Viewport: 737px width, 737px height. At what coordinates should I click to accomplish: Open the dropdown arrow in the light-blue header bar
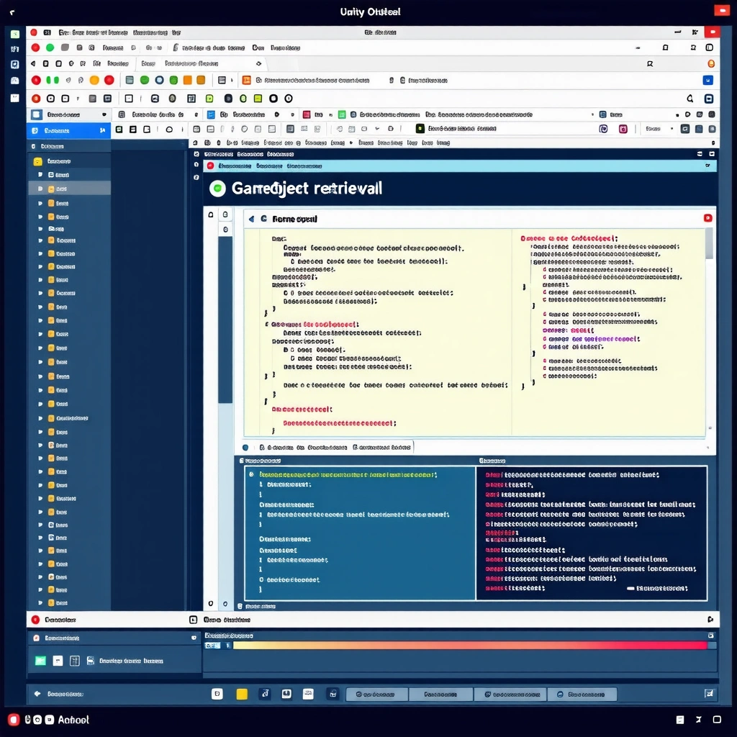(707, 166)
